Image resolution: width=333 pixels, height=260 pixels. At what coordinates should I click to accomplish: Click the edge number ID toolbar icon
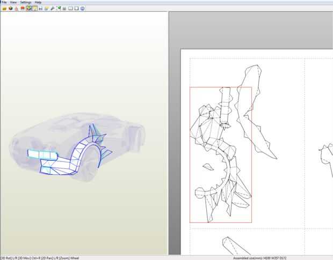tap(41, 9)
